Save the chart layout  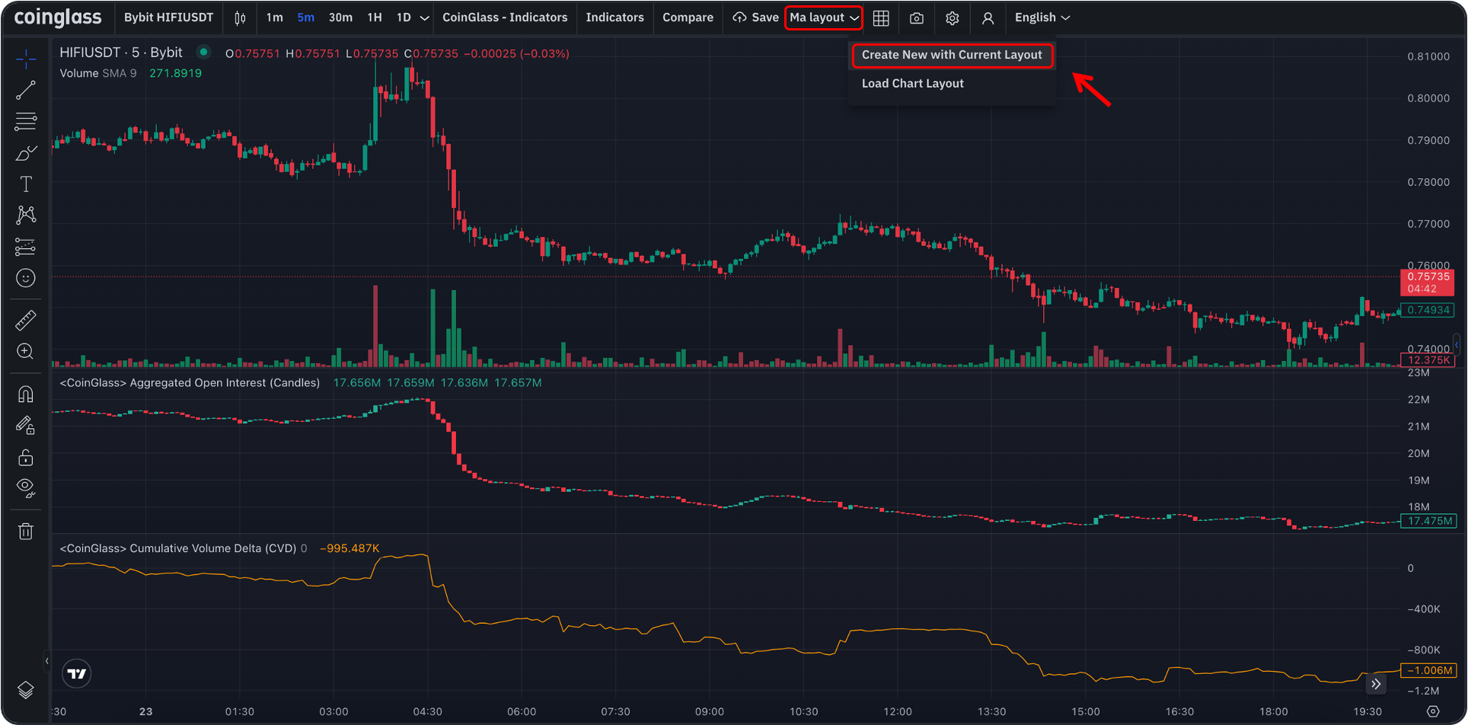[x=755, y=18]
